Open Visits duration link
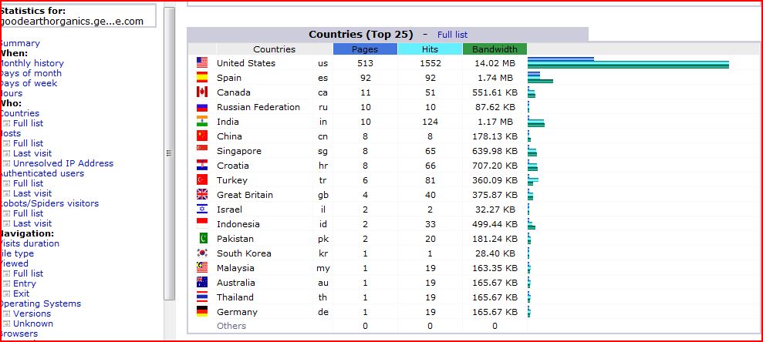 click(29, 243)
